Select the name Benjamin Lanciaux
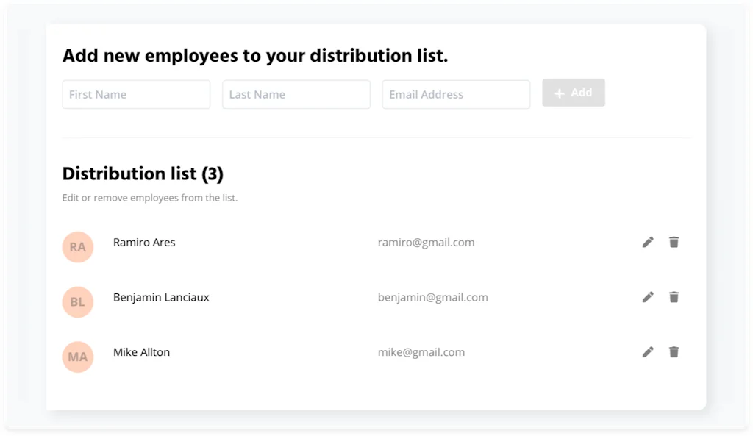The width and height of the screenshot is (753, 436). coord(161,298)
